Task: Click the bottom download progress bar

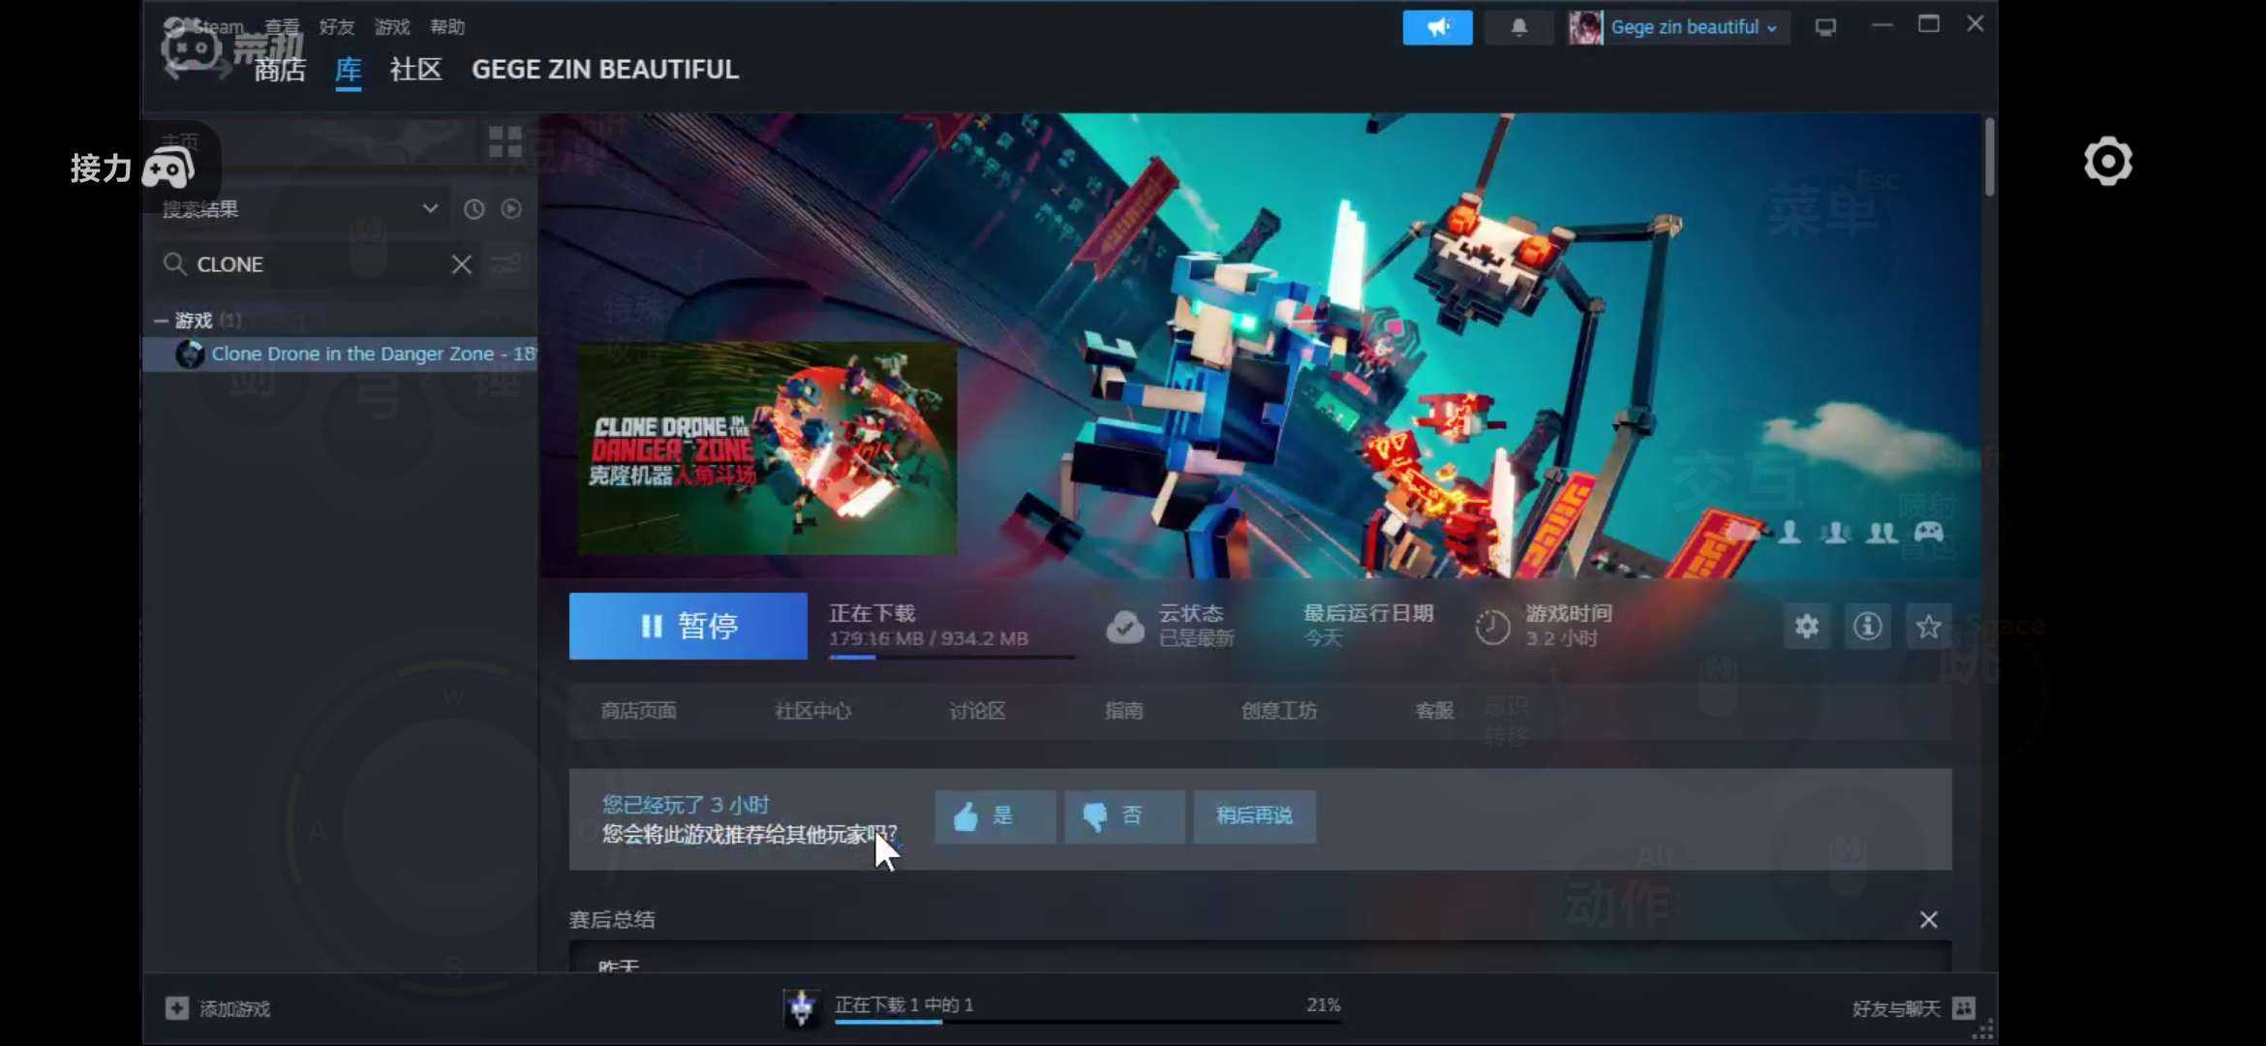Action: click(x=1087, y=1020)
